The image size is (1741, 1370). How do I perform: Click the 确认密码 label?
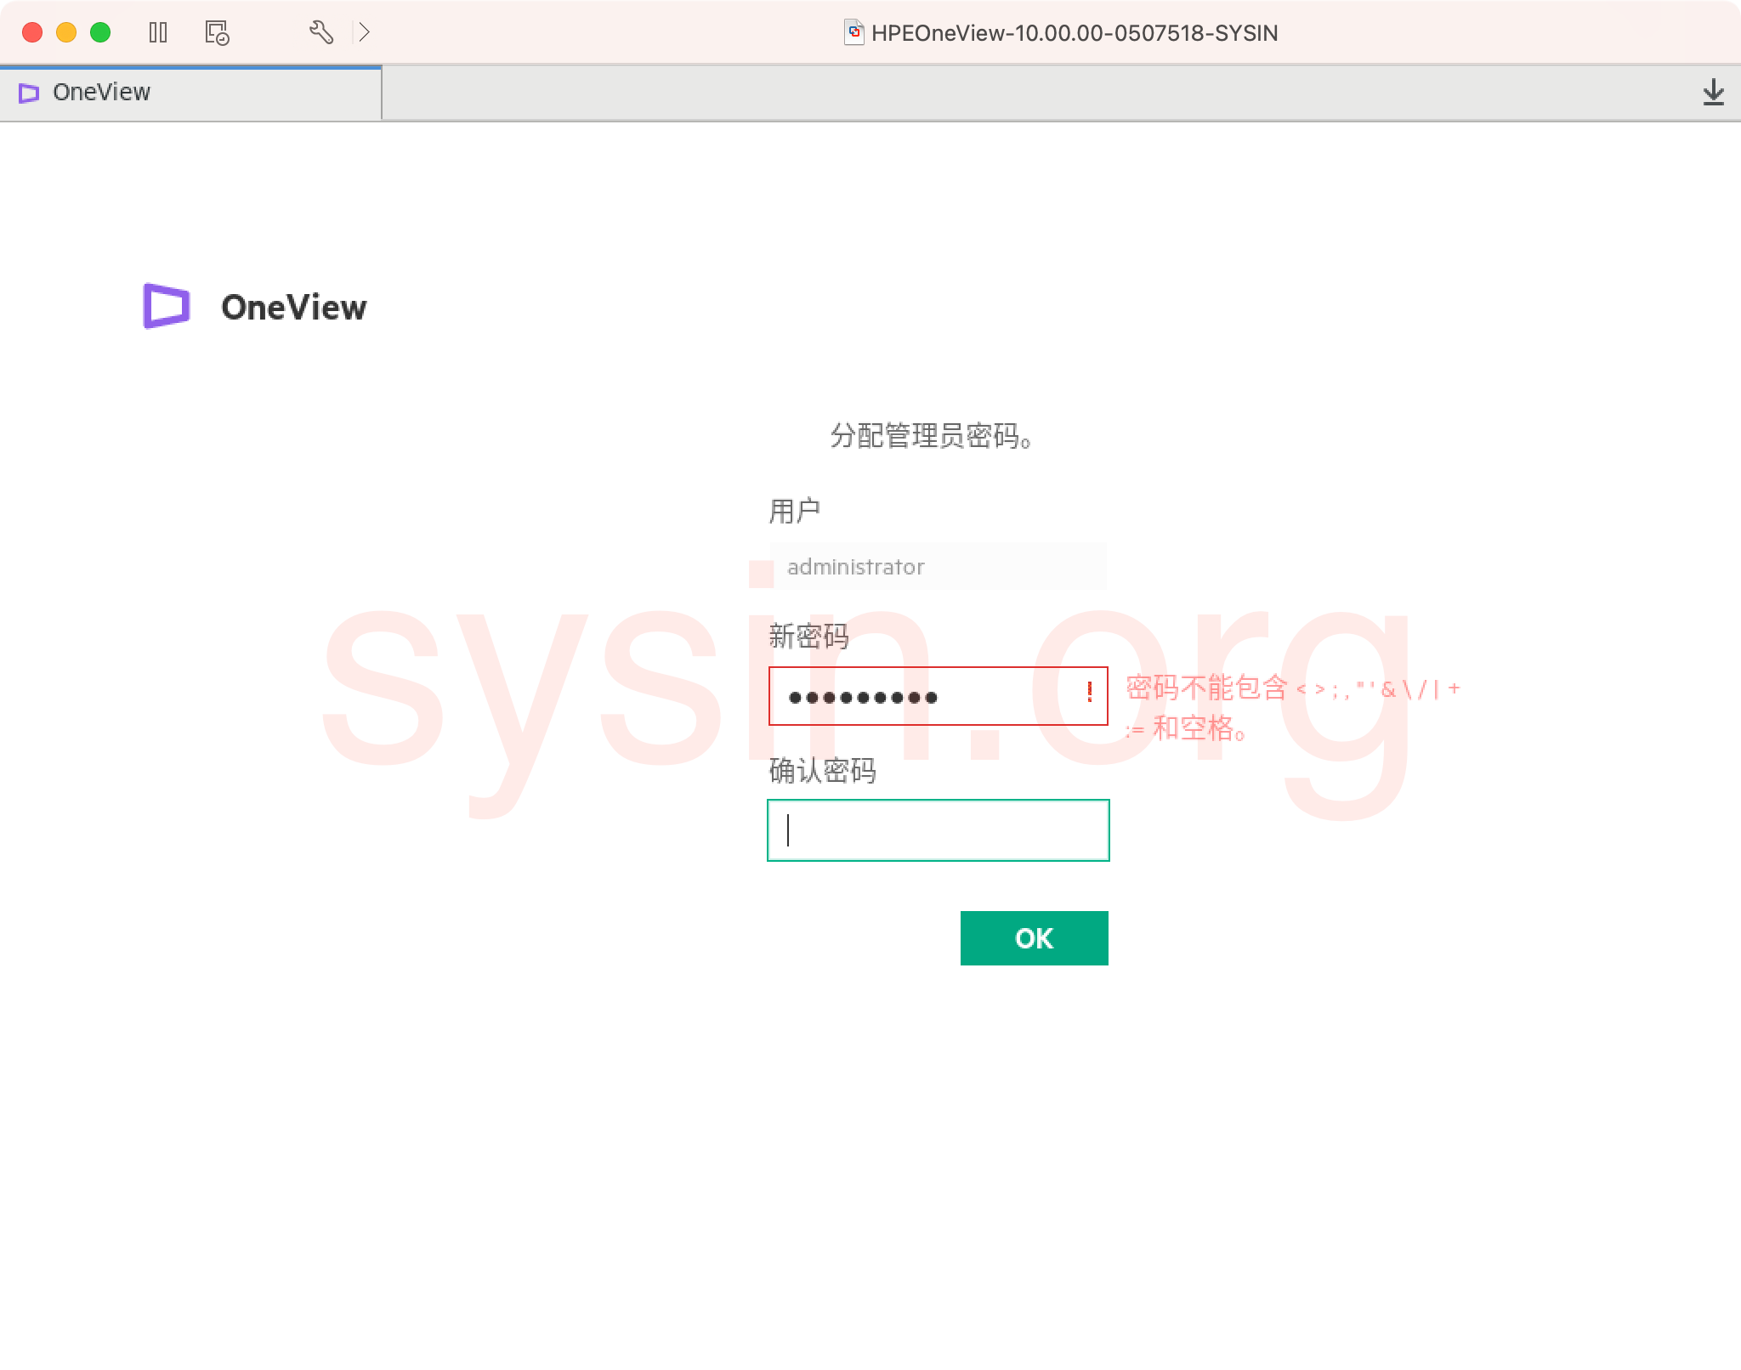click(x=821, y=770)
